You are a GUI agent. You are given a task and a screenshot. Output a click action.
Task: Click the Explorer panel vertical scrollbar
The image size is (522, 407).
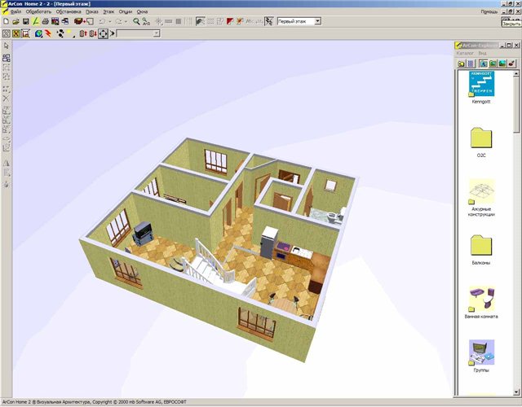click(517, 244)
